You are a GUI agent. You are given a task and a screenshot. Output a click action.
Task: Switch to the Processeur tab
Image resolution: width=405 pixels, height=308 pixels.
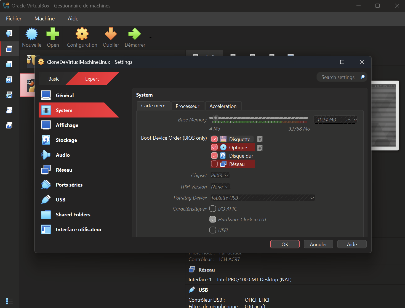coord(188,106)
